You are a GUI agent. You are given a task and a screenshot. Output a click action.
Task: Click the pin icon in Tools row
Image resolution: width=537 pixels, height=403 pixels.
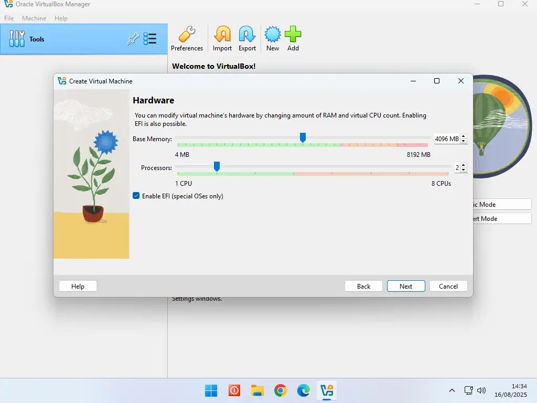[x=133, y=39]
